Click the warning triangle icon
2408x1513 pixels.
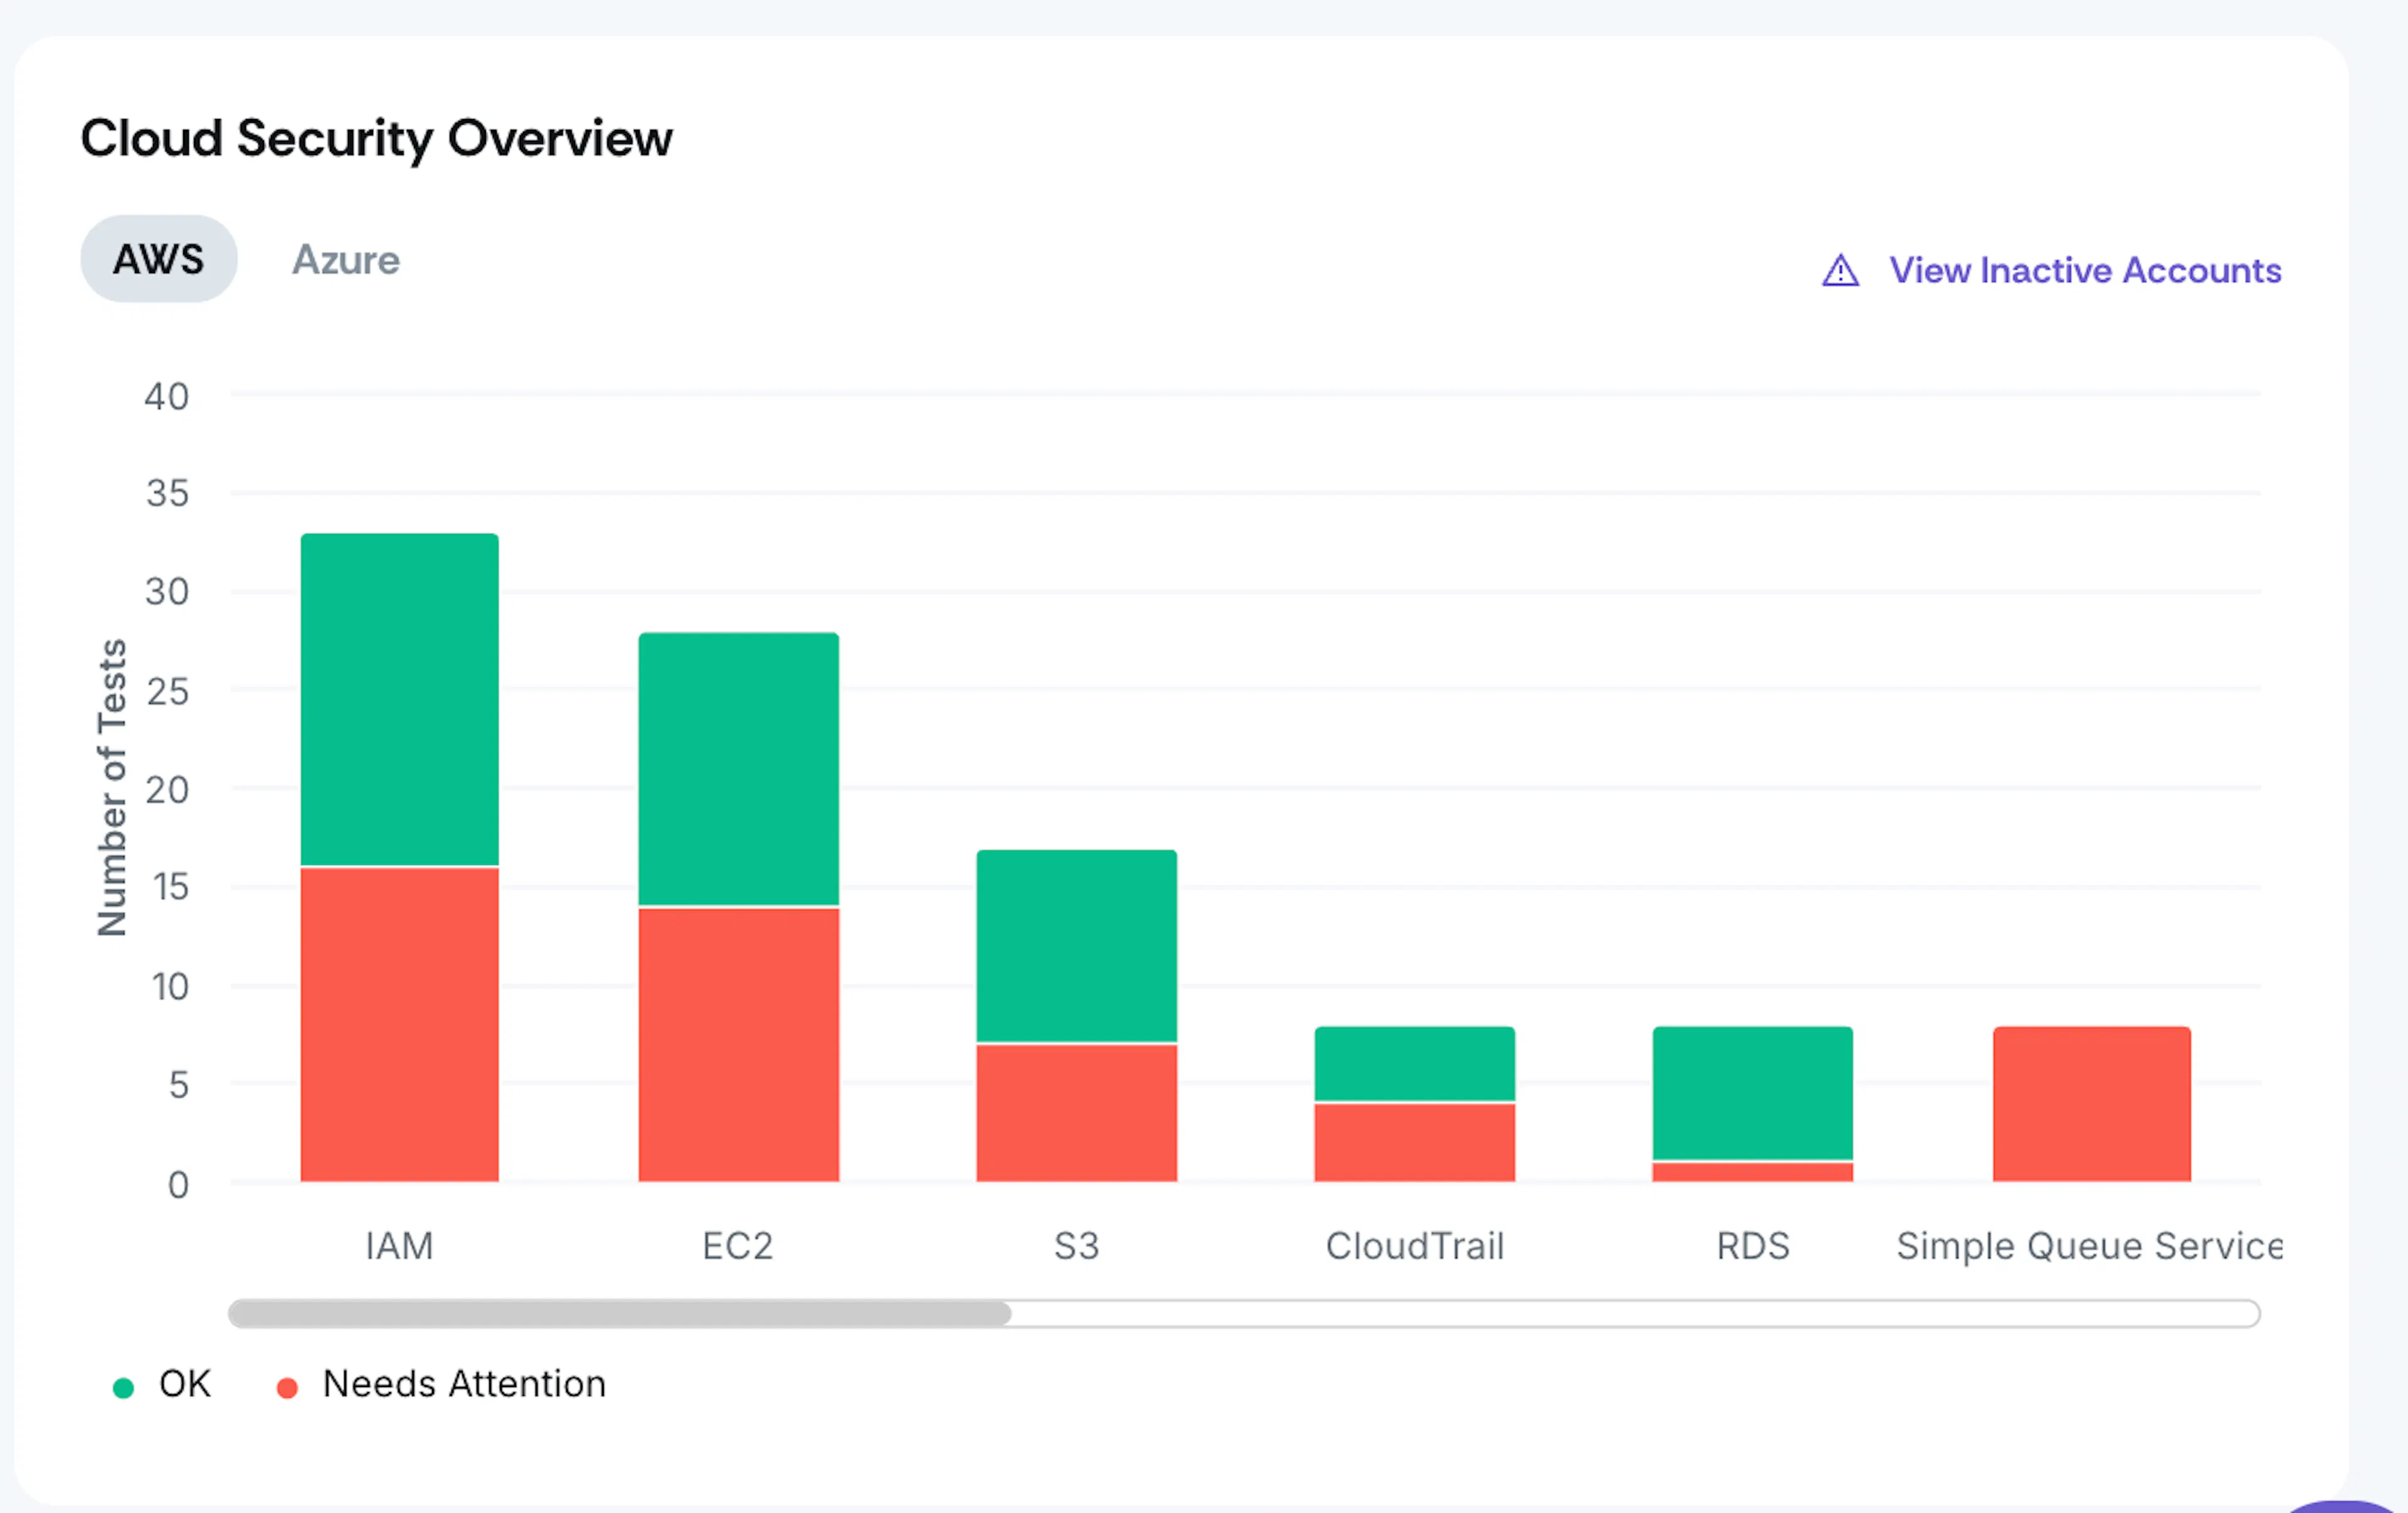coord(1840,271)
